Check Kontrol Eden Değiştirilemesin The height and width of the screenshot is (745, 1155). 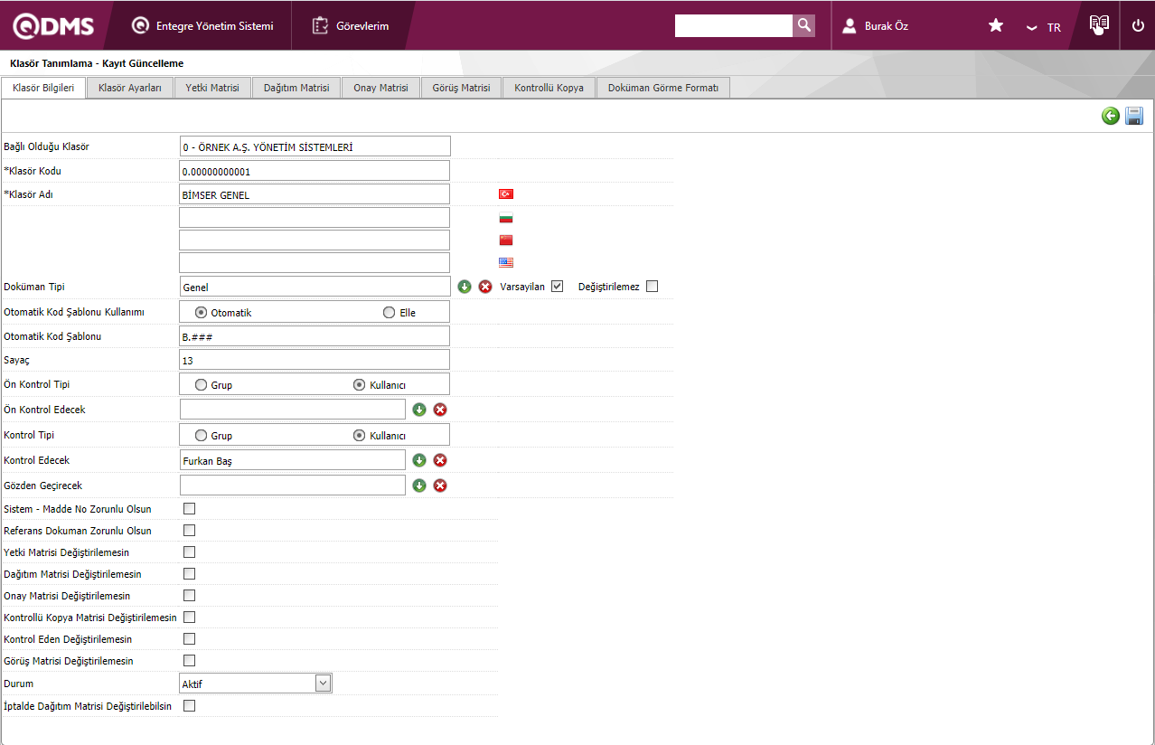click(x=190, y=638)
